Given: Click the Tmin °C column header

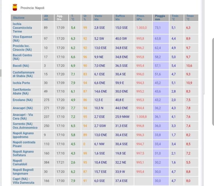Looking at the screenshot, I should [175, 18].
